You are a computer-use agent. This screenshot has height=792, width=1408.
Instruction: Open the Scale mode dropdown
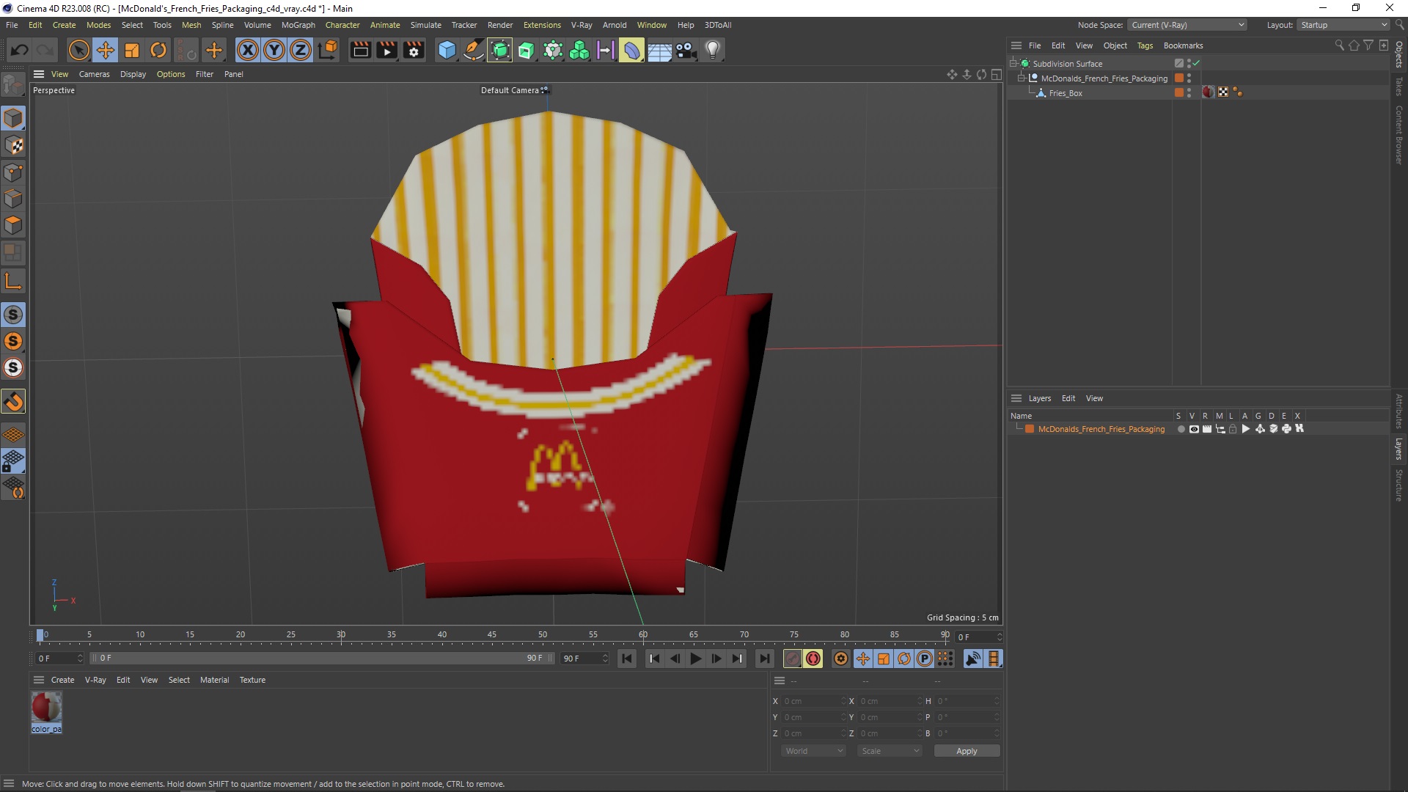click(x=890, y=751)
